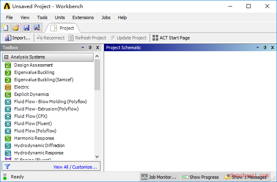Click the Fluid Flow (Fluent) icon
Screen dimensions: 277x182
point(8,124)
